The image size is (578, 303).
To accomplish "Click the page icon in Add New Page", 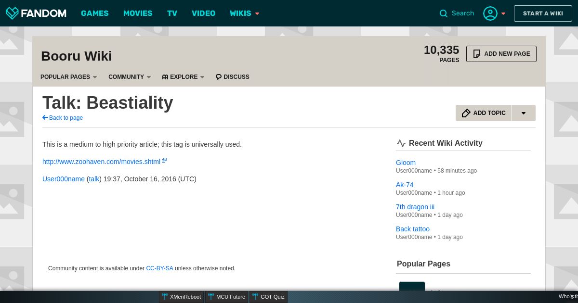I will click(477, 54).
